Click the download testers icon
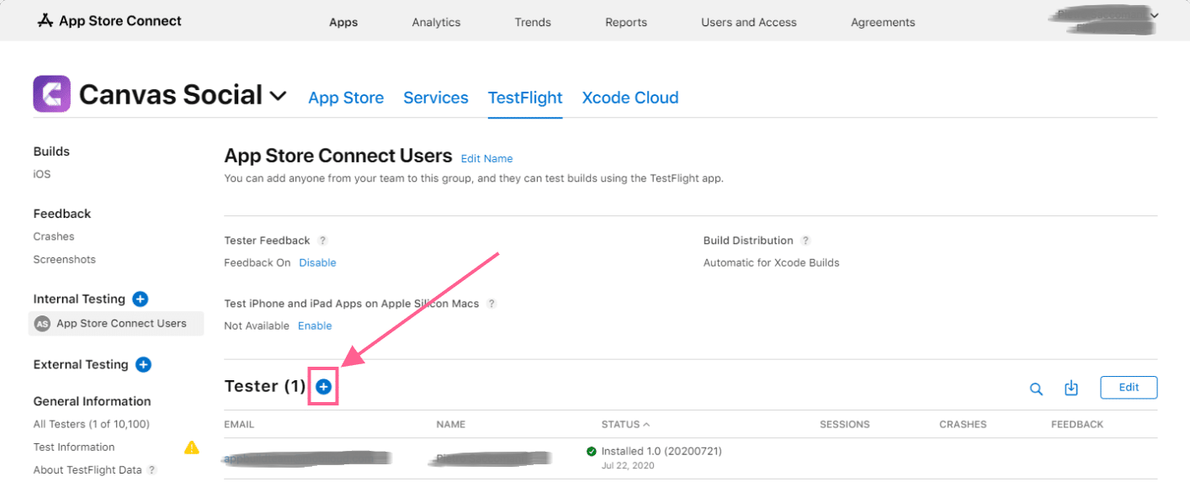 1070,388
